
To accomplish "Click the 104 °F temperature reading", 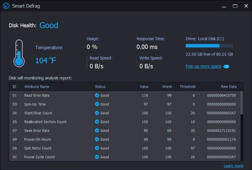I will point(46,60).
